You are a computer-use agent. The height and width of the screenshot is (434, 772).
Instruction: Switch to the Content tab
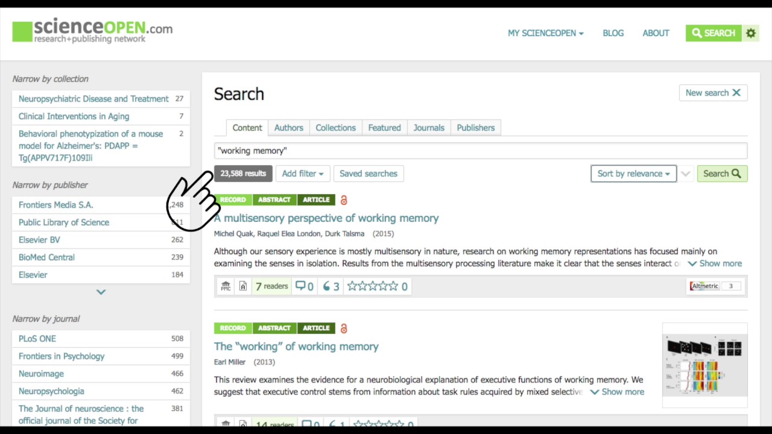pos(247,128)
